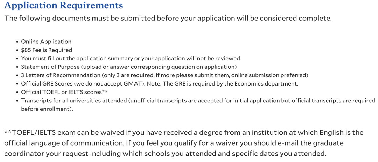Click the words "before enrollment" in transcripts item

pos(45,109)
